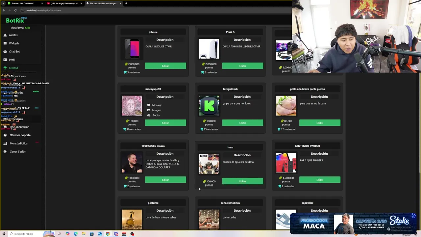The image size is (421, 237).
Task: Click the teregalosub Kick logo image
Action: click(209, 106)
